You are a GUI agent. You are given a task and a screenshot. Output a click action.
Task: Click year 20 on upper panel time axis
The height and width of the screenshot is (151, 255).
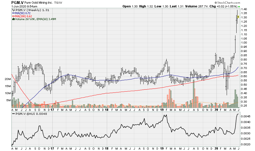216,110
